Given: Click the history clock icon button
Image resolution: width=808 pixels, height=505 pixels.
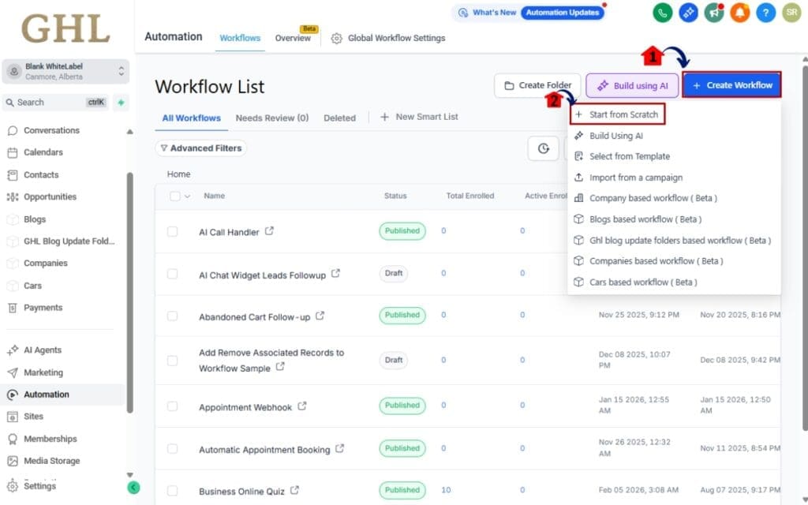Looking at the screenshot, I should coord(543,148).
